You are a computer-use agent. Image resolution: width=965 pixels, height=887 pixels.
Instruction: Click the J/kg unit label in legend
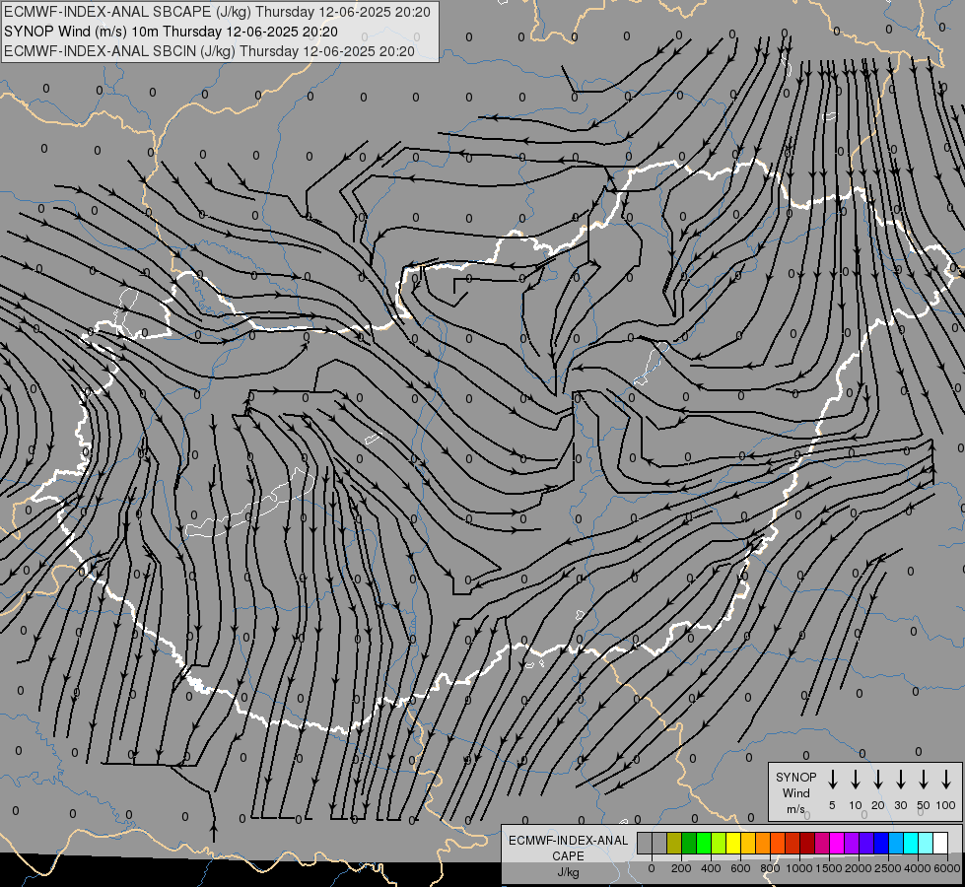click(568, 872)
